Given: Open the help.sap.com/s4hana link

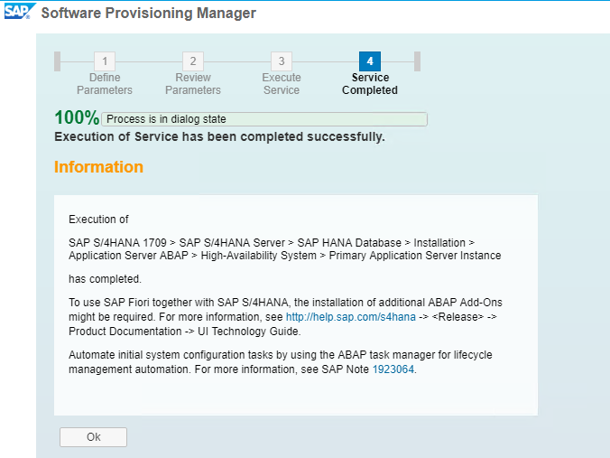Looking at the screenshot, I should [x=350, y=317].
